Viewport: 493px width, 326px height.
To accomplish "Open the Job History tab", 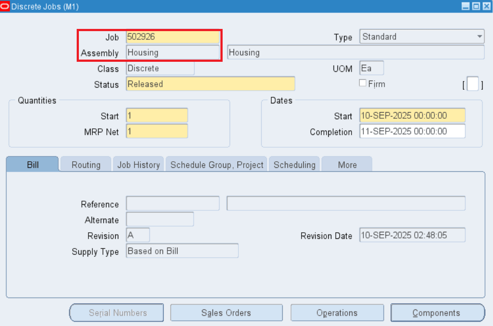I will tap(138, 165).
